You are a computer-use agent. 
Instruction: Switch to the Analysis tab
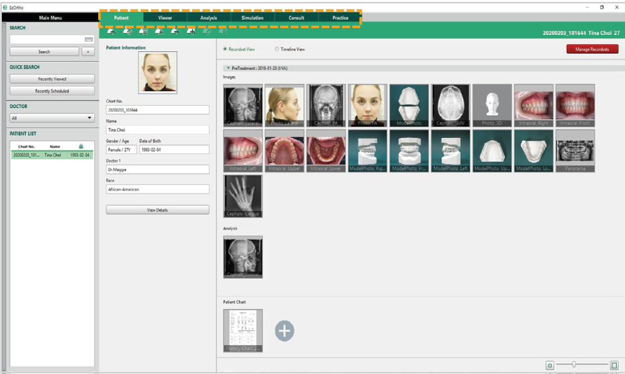(x=209, y=18)
